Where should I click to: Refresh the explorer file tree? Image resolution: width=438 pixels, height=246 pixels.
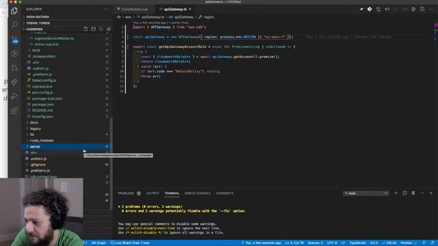coord(101,29)
